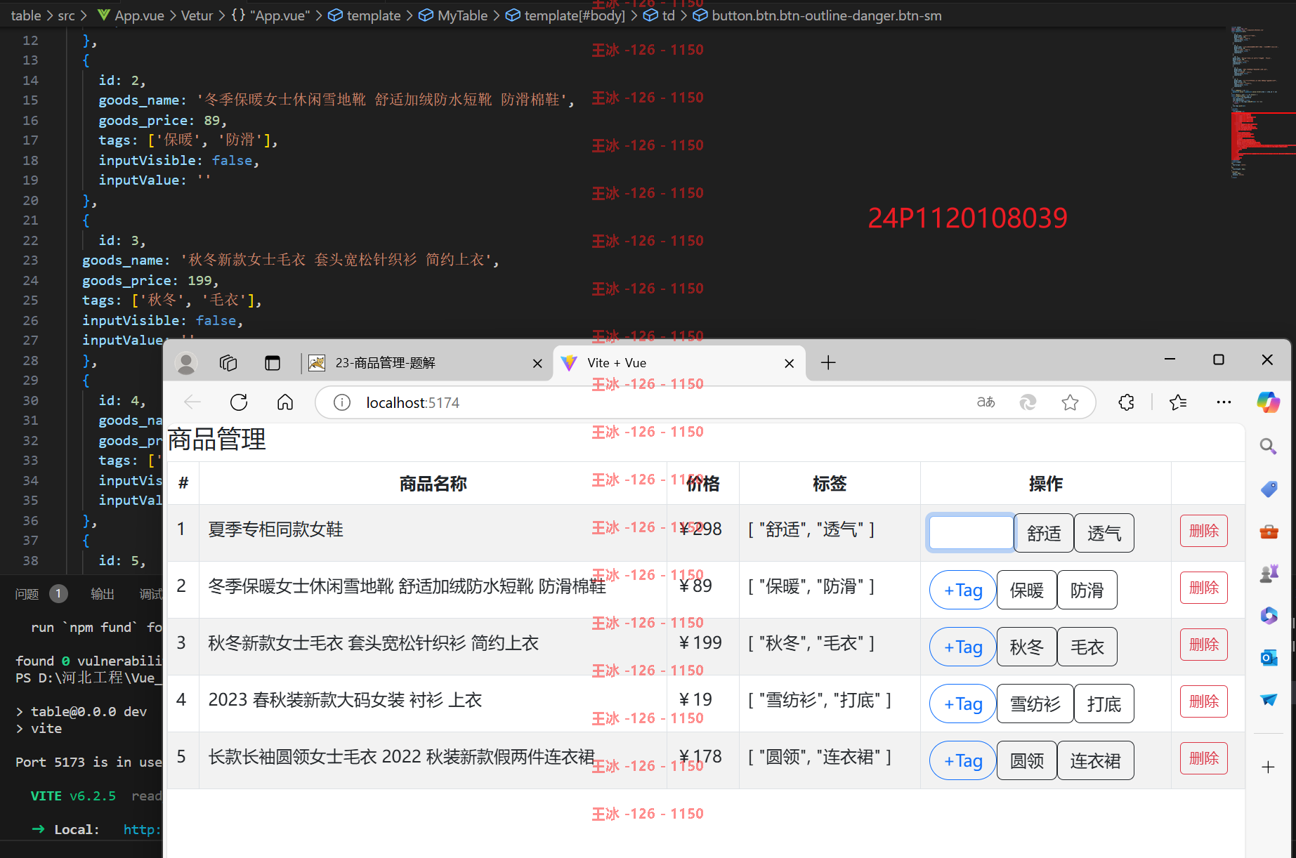Viewport: 1296px width, 858px height.
Task: Click +Tag button for row 2
Action: coord(963,590)
